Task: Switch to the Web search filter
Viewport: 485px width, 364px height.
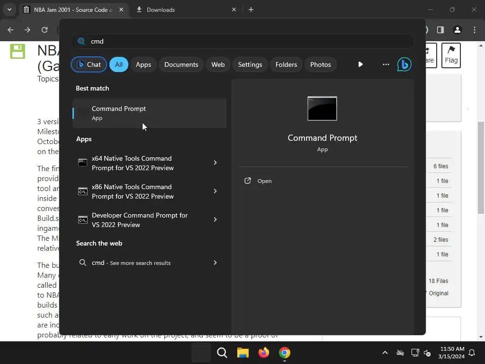Action: click(x=218, y=64)
